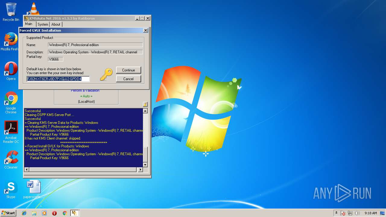Open Internet Explorer from taskbar
This screenshot has width=386, height=217.
pyautogui.click(x=24, y=213)
